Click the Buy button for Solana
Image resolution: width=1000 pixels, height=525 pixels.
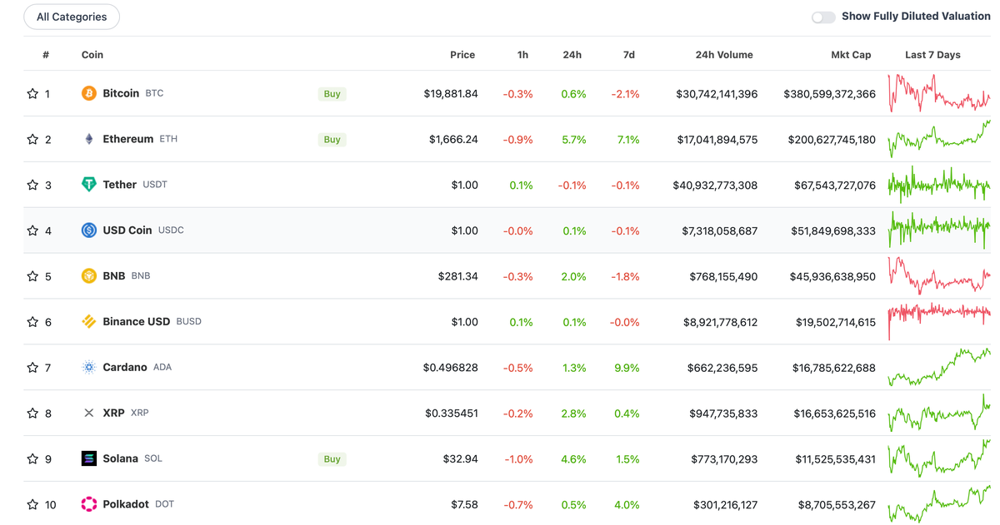tap(332, 459)
